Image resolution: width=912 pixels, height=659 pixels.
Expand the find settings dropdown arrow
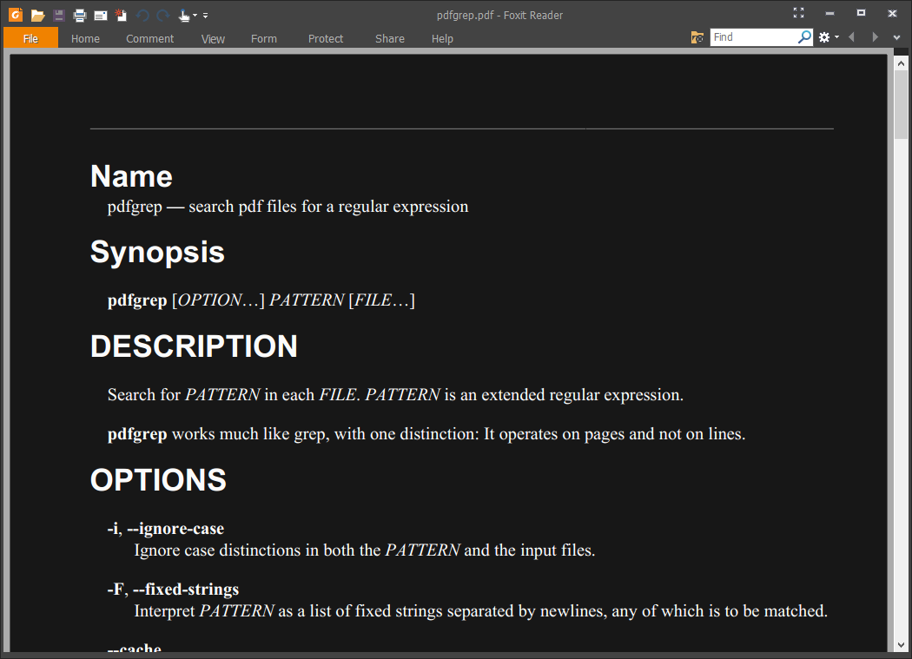[837, 37]
